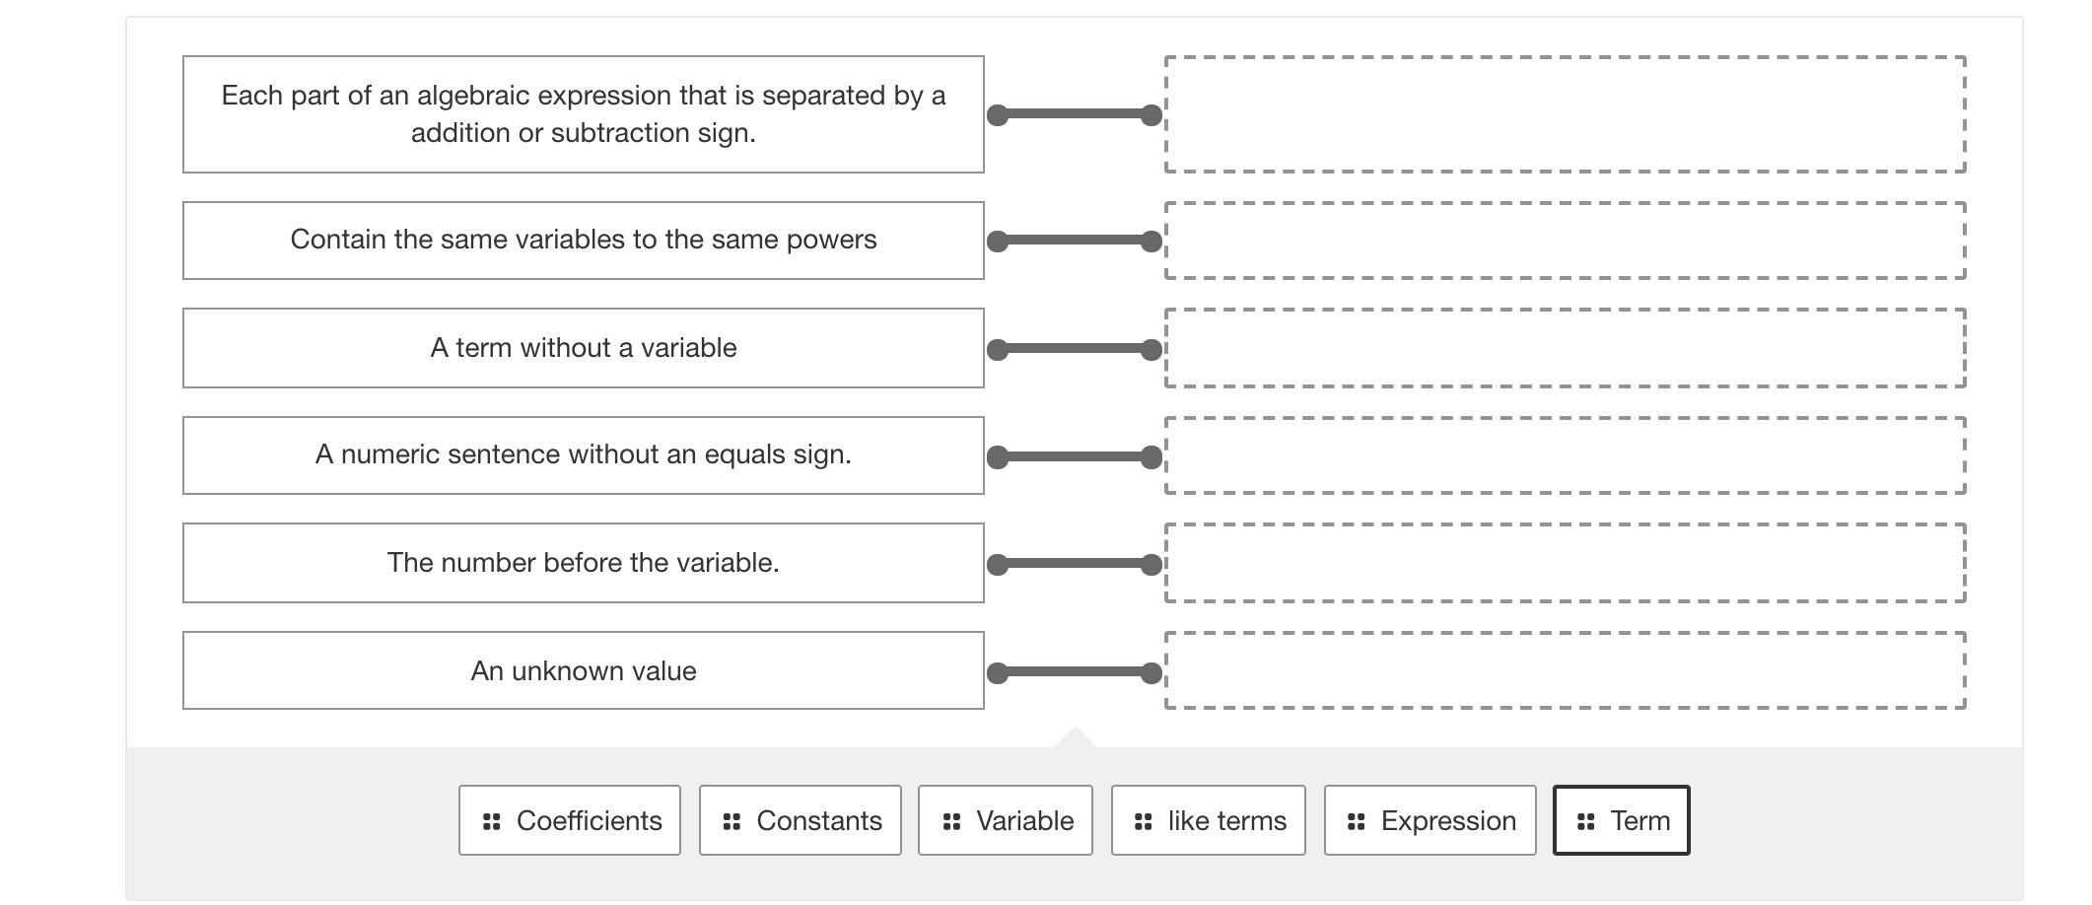Click the empty drop zone beside 'An unknown value'
The width and height of the screenshot is (2092, 905).
1565,670
